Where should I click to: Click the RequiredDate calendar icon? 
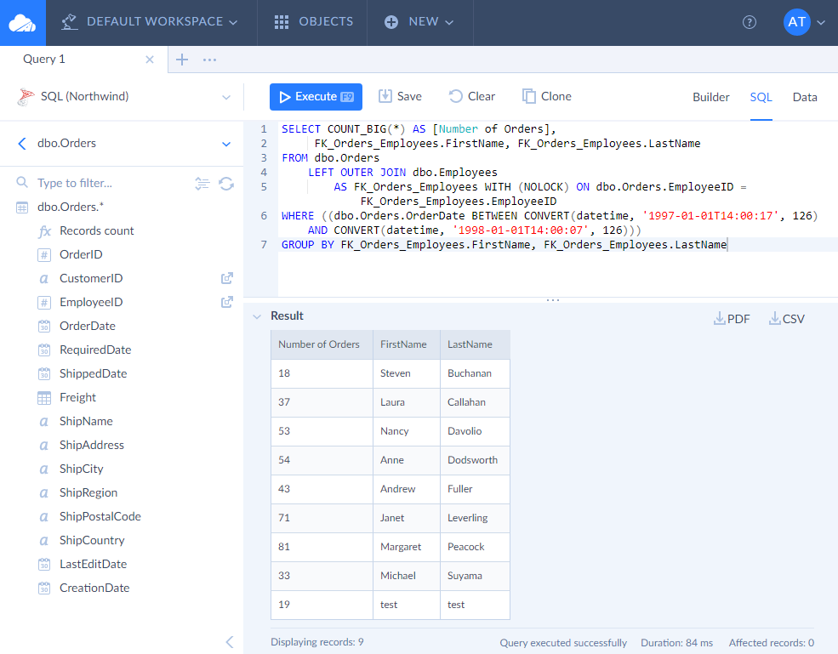[44, 350]
